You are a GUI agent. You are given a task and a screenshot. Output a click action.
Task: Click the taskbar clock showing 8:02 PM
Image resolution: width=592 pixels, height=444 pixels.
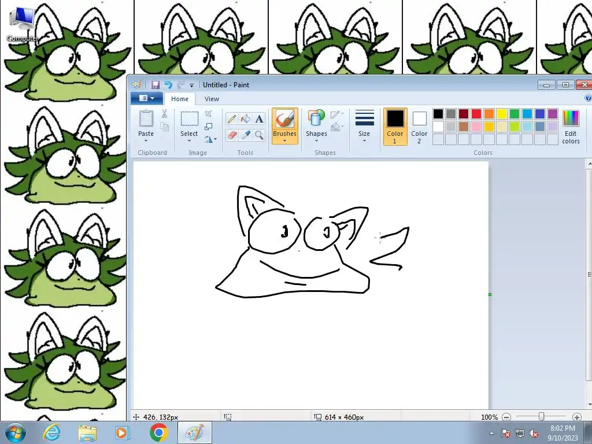563,432
